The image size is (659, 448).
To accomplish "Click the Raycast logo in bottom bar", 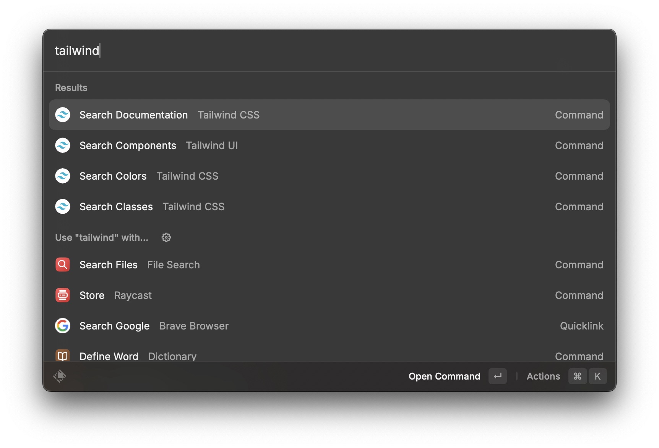I will pos(60,376).
